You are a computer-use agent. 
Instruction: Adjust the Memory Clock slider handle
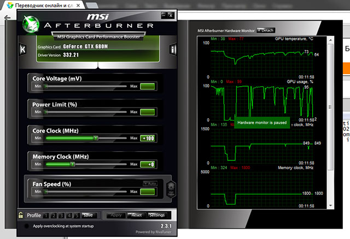coord(72,164)
